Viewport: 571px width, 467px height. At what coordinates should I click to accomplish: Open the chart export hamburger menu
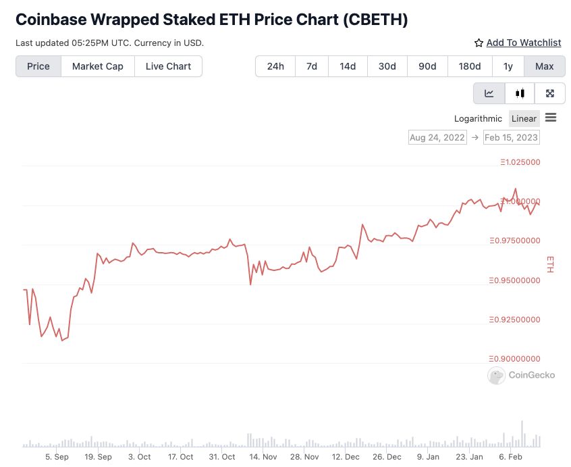click(x=551, y=118)
